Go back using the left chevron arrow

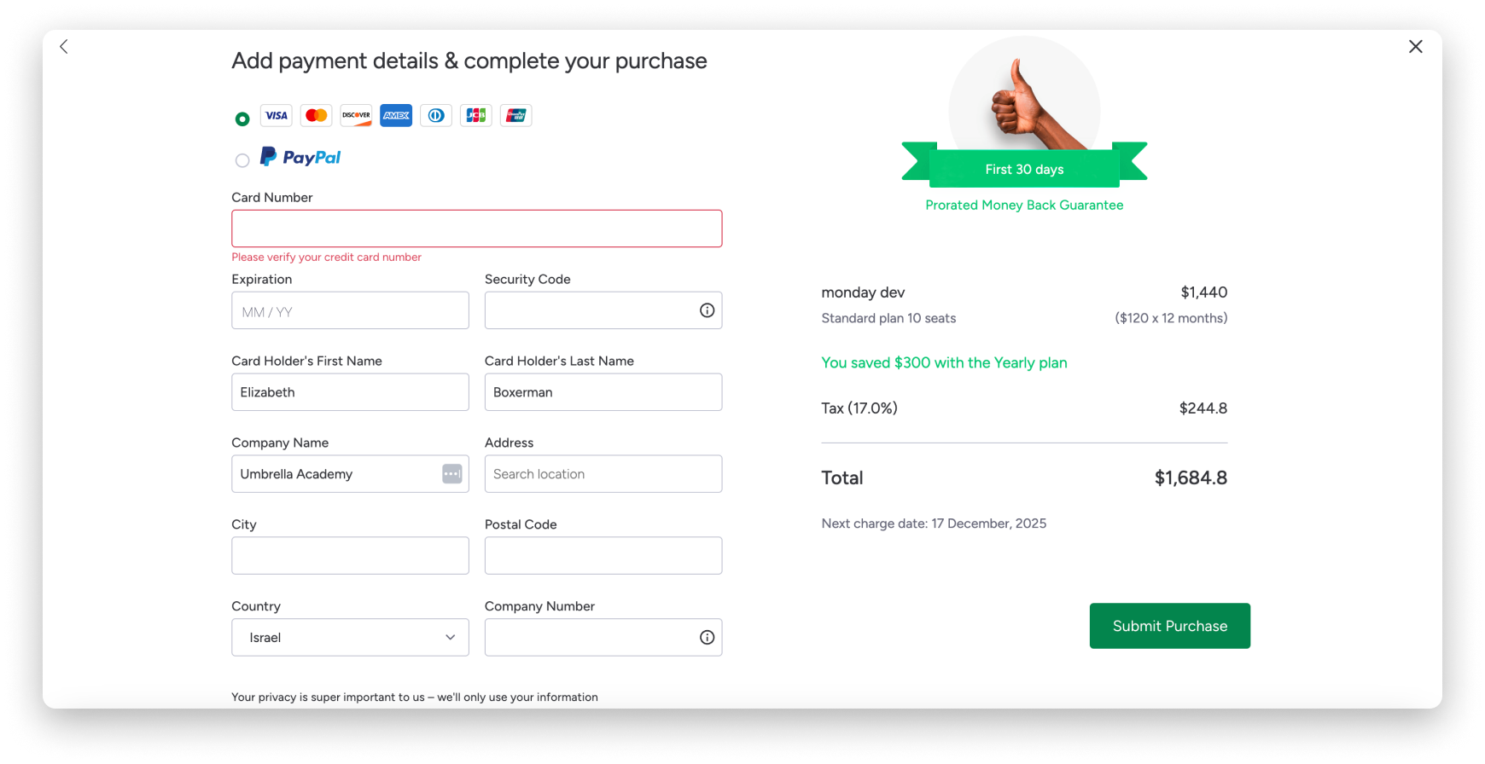(x=64, y=46)
